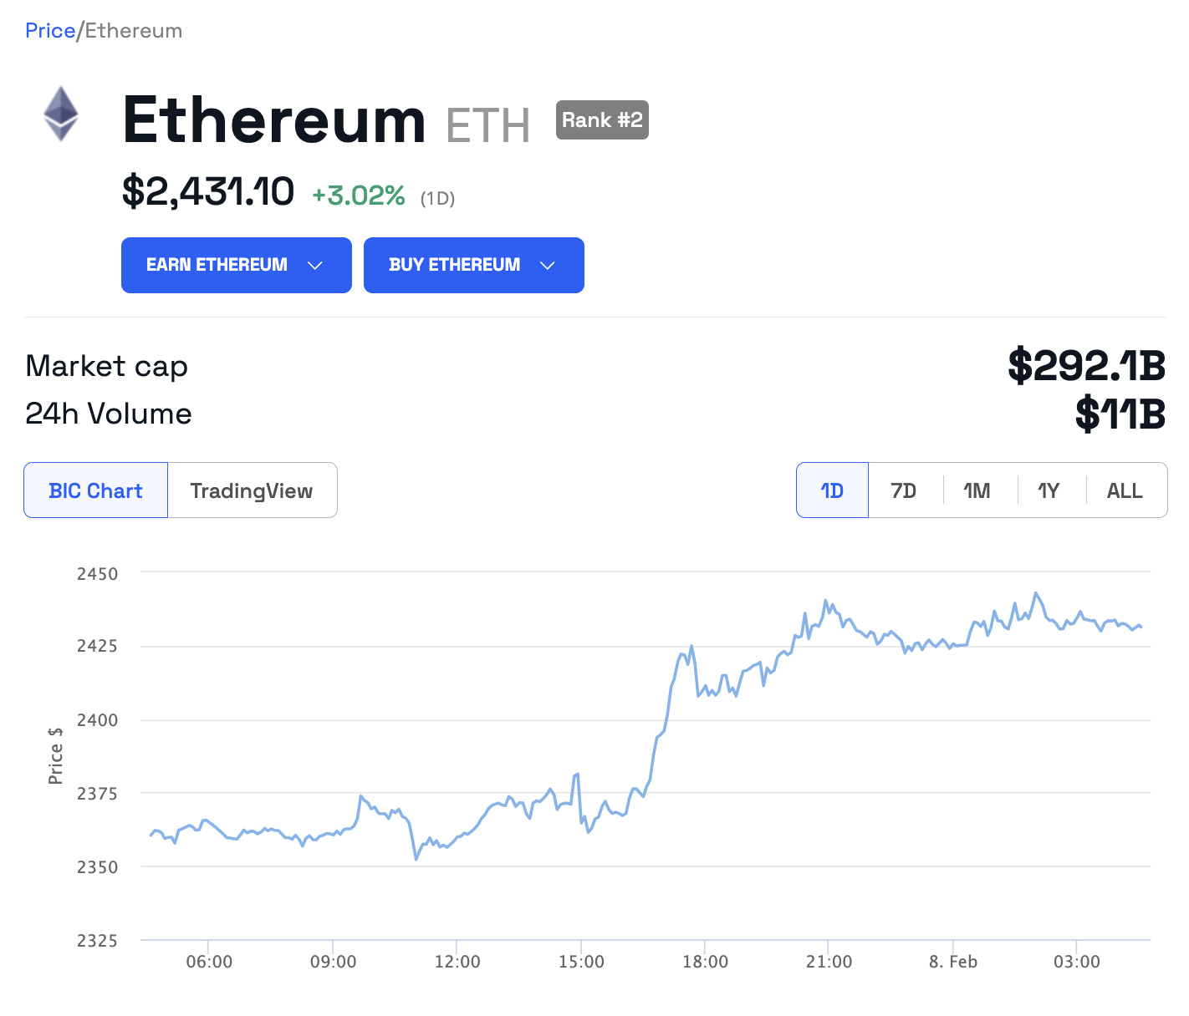1189x1016 pixels.
Task: Expand the Buy Ethereum dropdown chevron
Action: pyautogui.click(x=548, y=266)
